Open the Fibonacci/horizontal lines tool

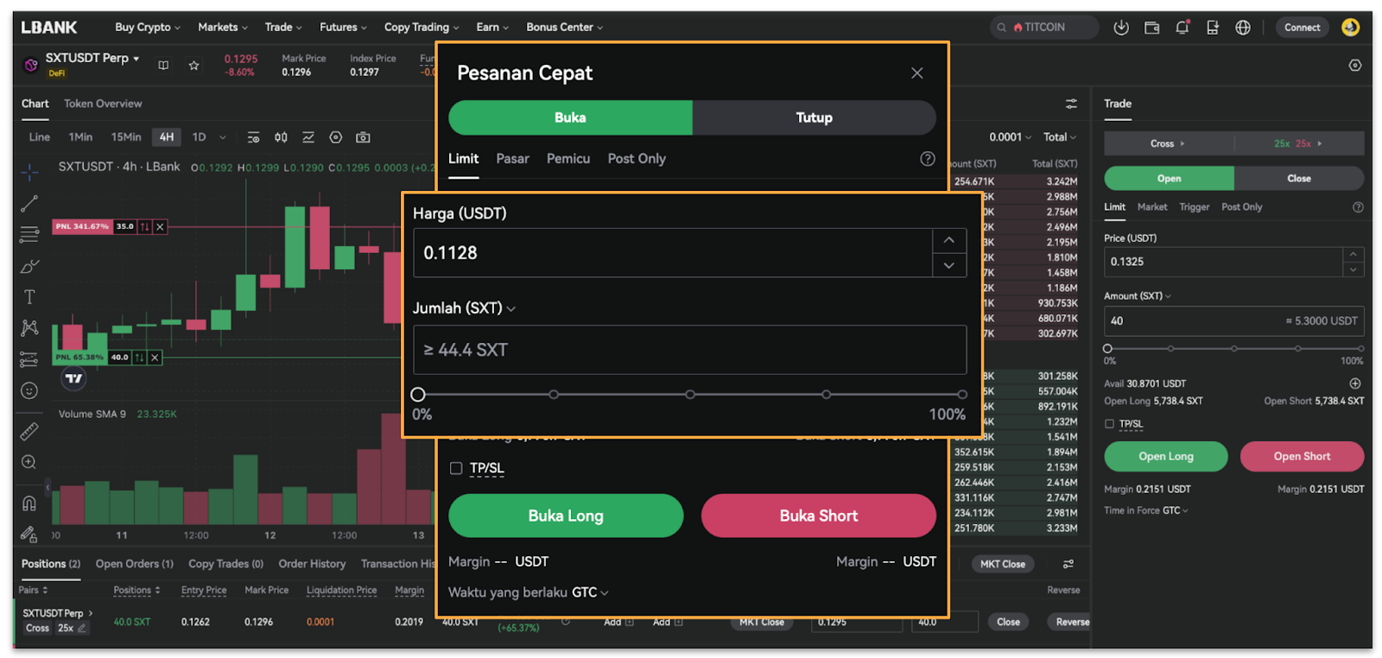[29, 235]
